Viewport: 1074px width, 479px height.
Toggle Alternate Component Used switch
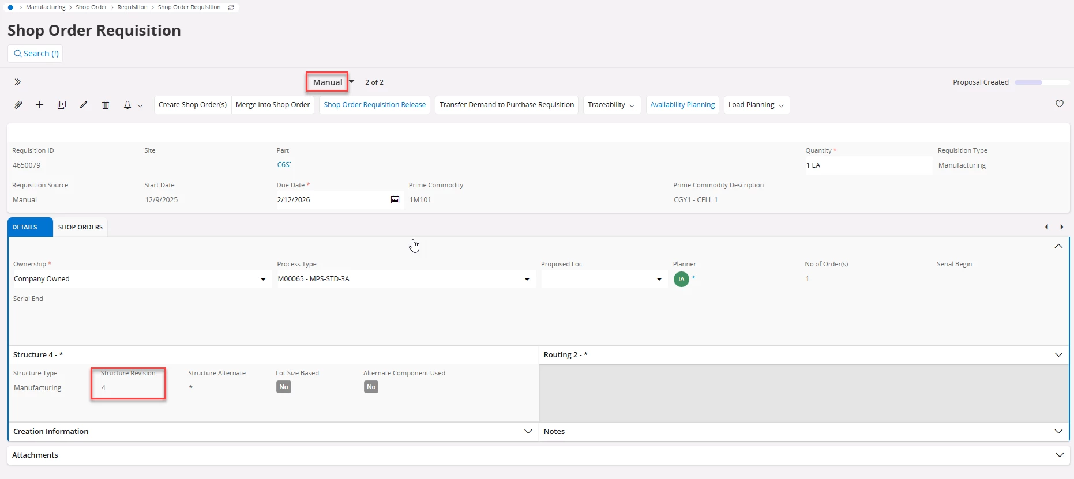click(371, 387)
